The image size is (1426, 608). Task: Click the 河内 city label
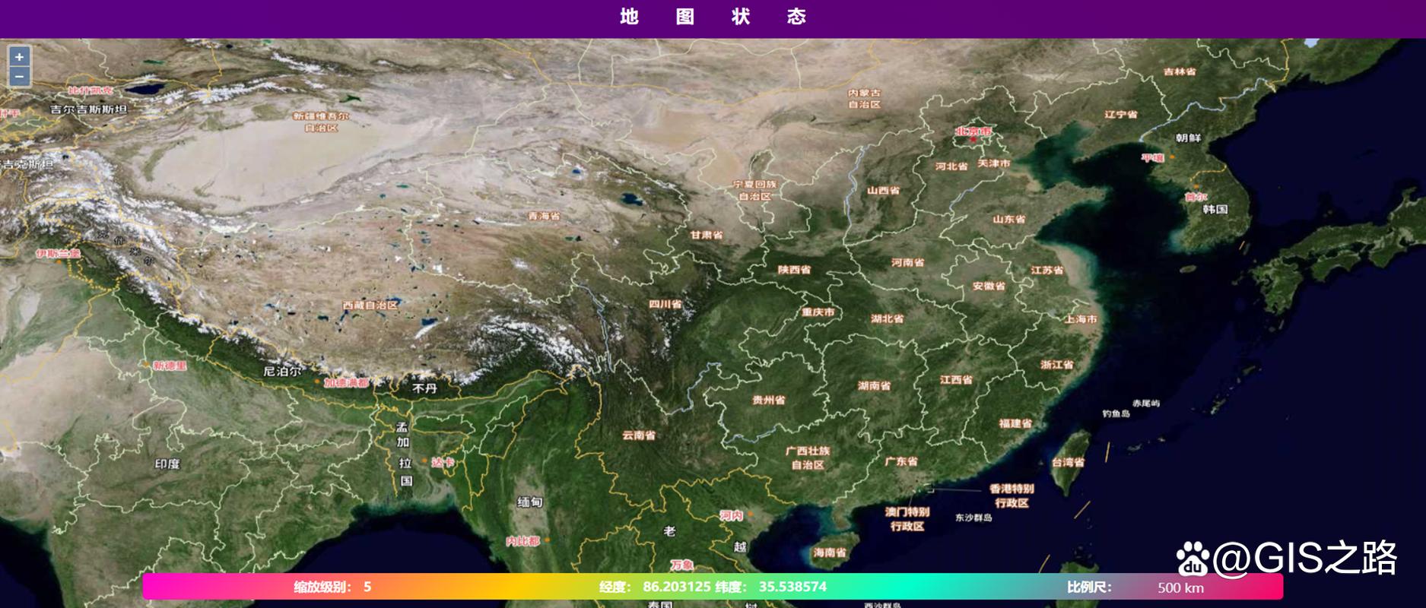click(x=732, y=515)
